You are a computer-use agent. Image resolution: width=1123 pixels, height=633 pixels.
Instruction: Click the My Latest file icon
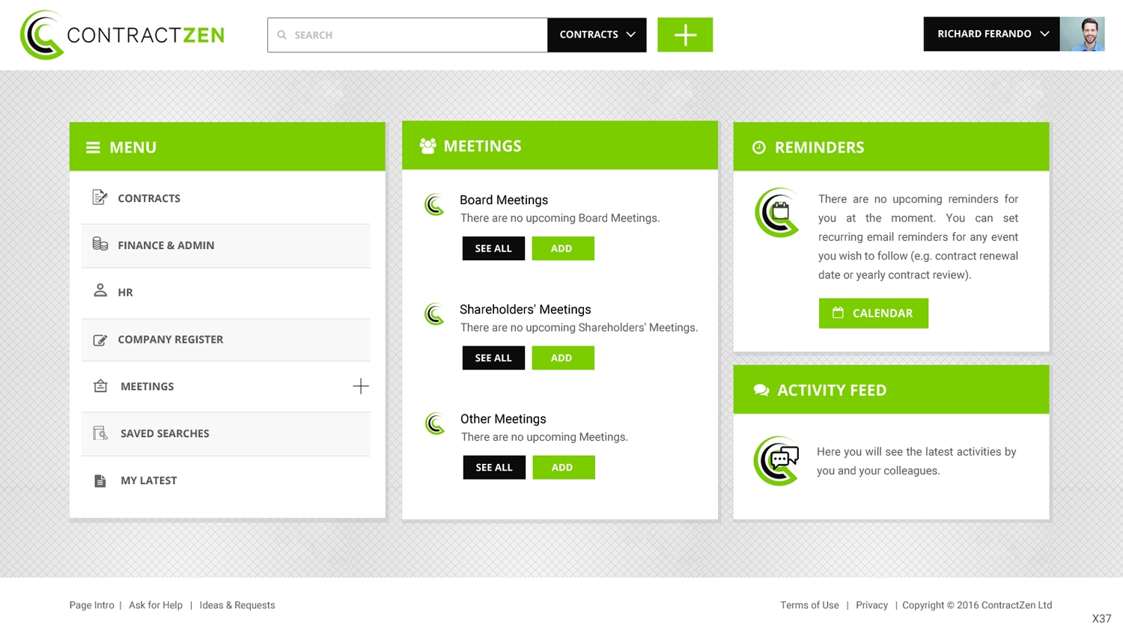pos(100,480)
